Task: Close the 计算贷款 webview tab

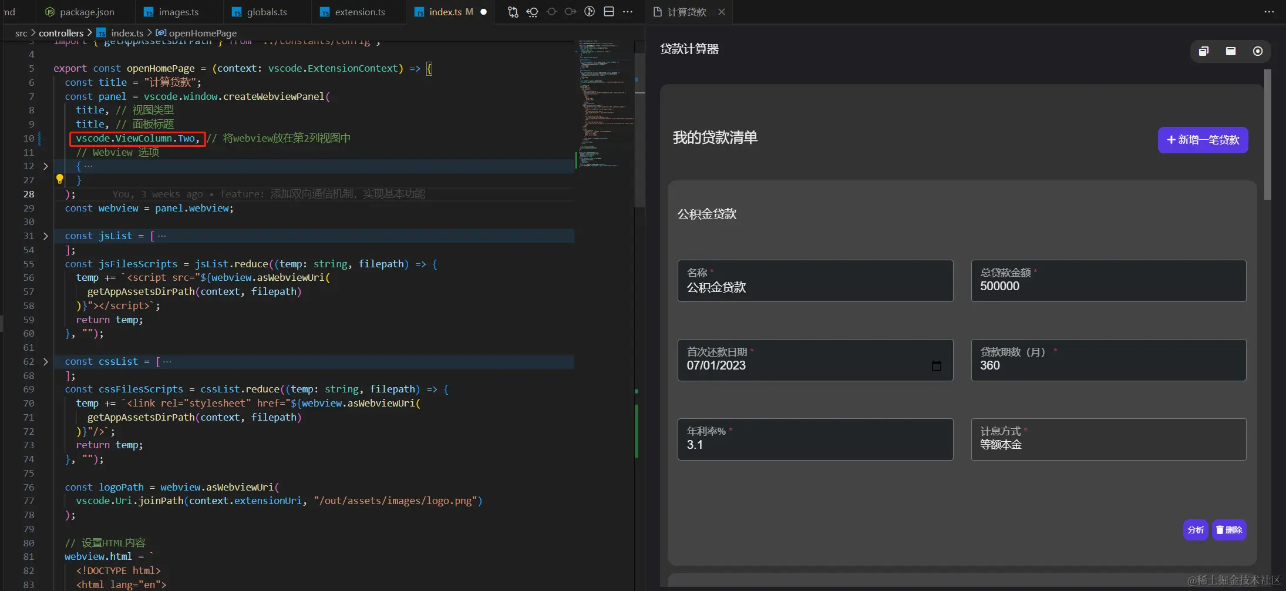Action: (722, 12)
